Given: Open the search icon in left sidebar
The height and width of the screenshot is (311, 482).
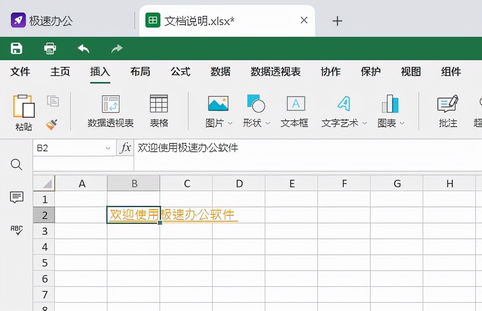Looking at the screenshot, I should point(16,165).
